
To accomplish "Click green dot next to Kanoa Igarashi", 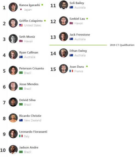I will pyautogui.click(x=42, y=5).
